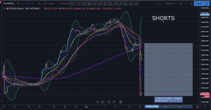Select the brush drawing tool

tap(136, 4)
